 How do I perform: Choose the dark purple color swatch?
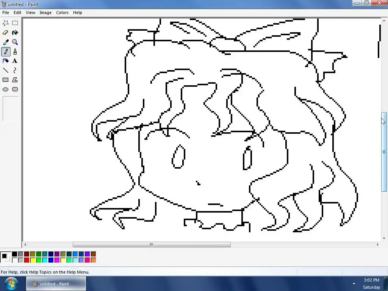(x=57, y=254)
